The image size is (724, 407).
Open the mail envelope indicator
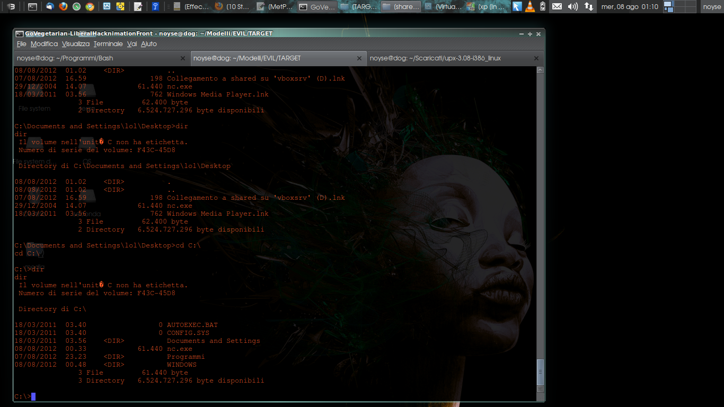557,7
